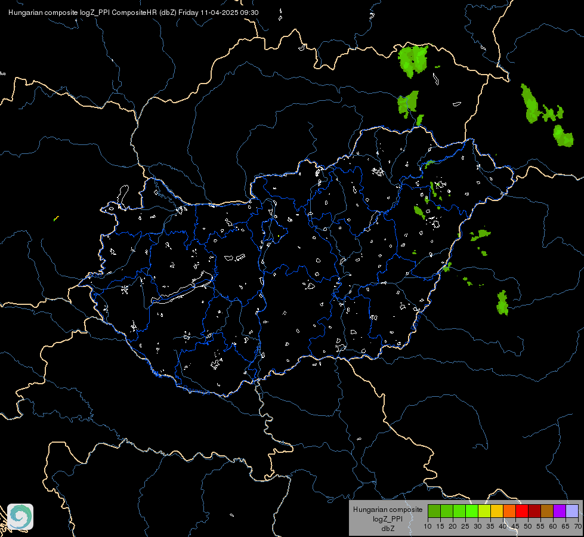The height and width of the screenshot is (537, 584).
Task: Click the 40–45 dBZ orange legend swatch
Action: (x=509, y=511)
